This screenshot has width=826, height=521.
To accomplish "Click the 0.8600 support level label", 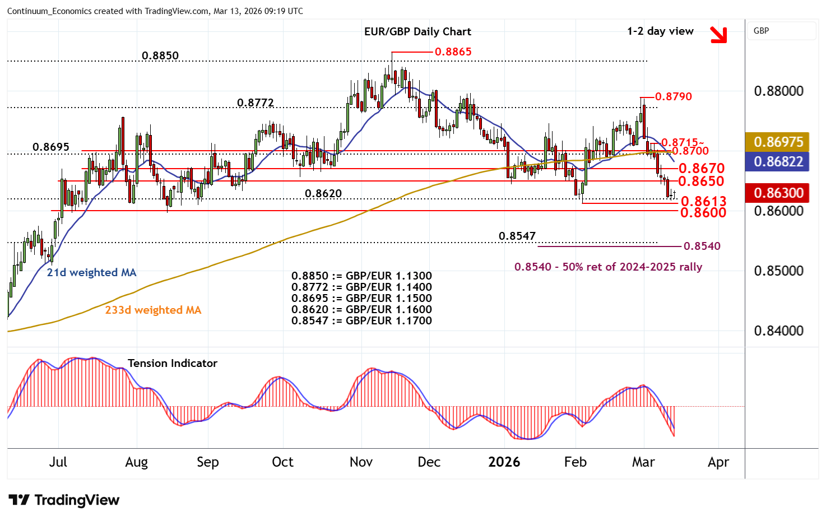I will coord(703,213).
